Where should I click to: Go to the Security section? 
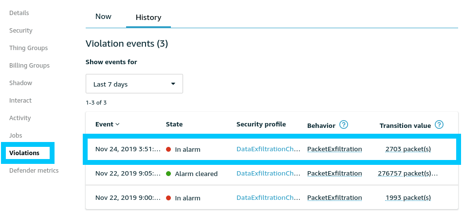click(x=21, y=30)
